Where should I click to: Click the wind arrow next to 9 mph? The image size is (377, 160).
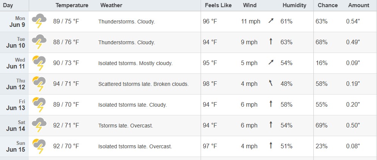coord(271,42)
